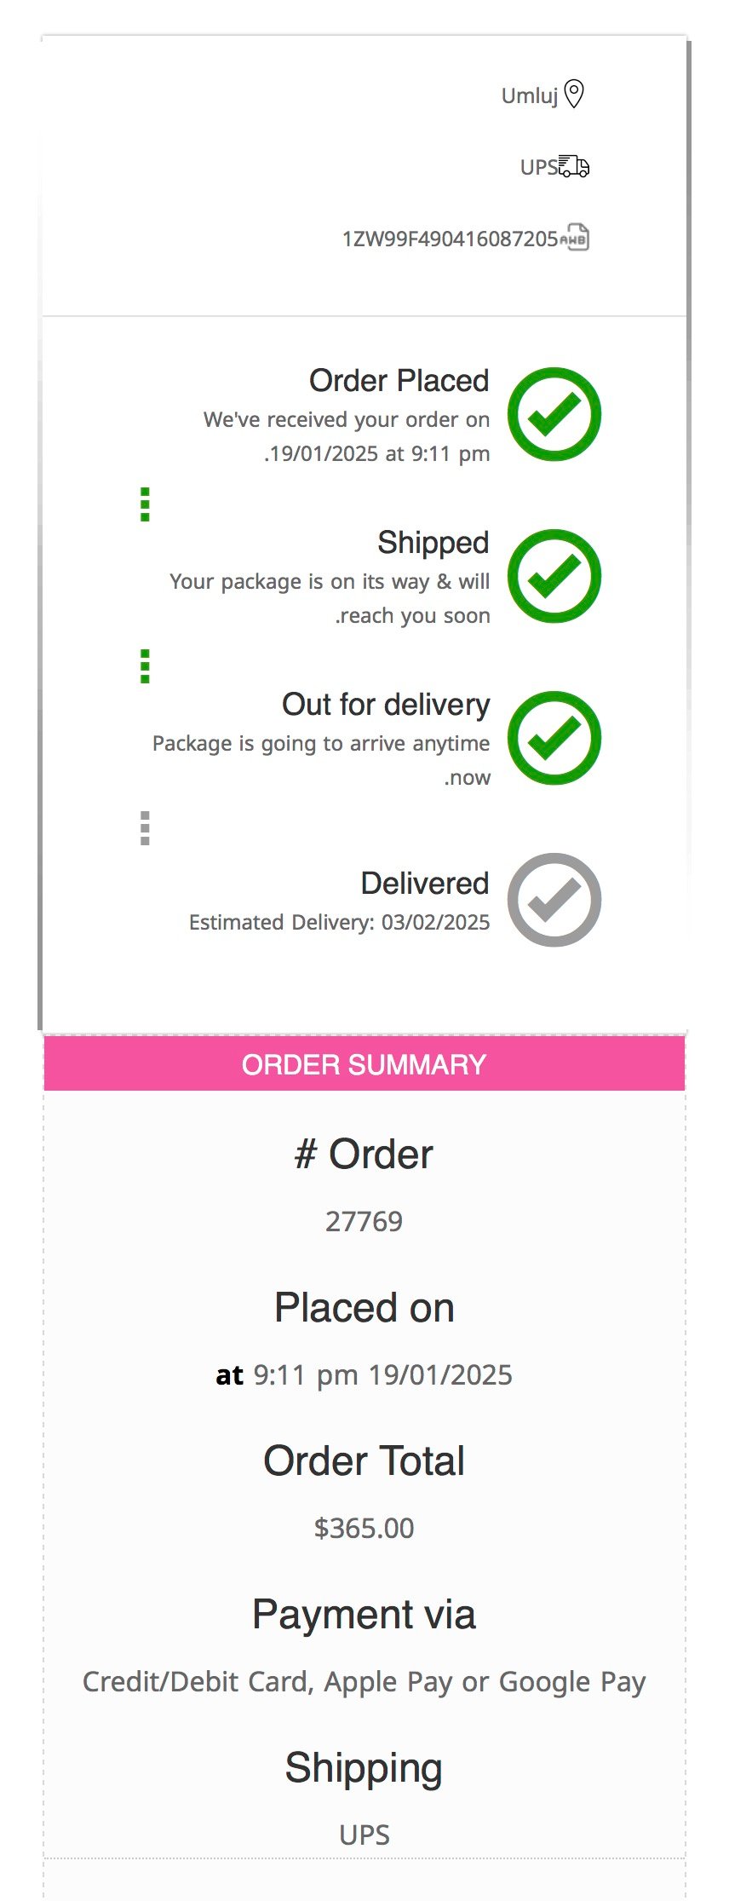Click the $365.00 order total
The image size is (729, 1901).
[x=364, y=1528]
